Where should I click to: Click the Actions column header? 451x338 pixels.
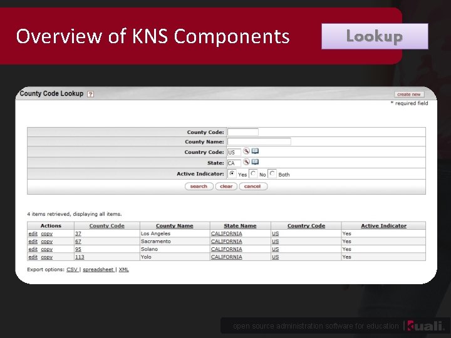(51, 226)
